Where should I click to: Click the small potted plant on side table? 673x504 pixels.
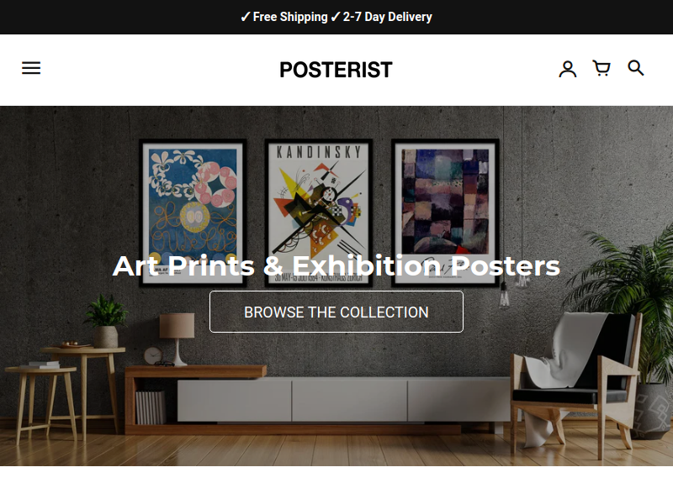point(106,322)
